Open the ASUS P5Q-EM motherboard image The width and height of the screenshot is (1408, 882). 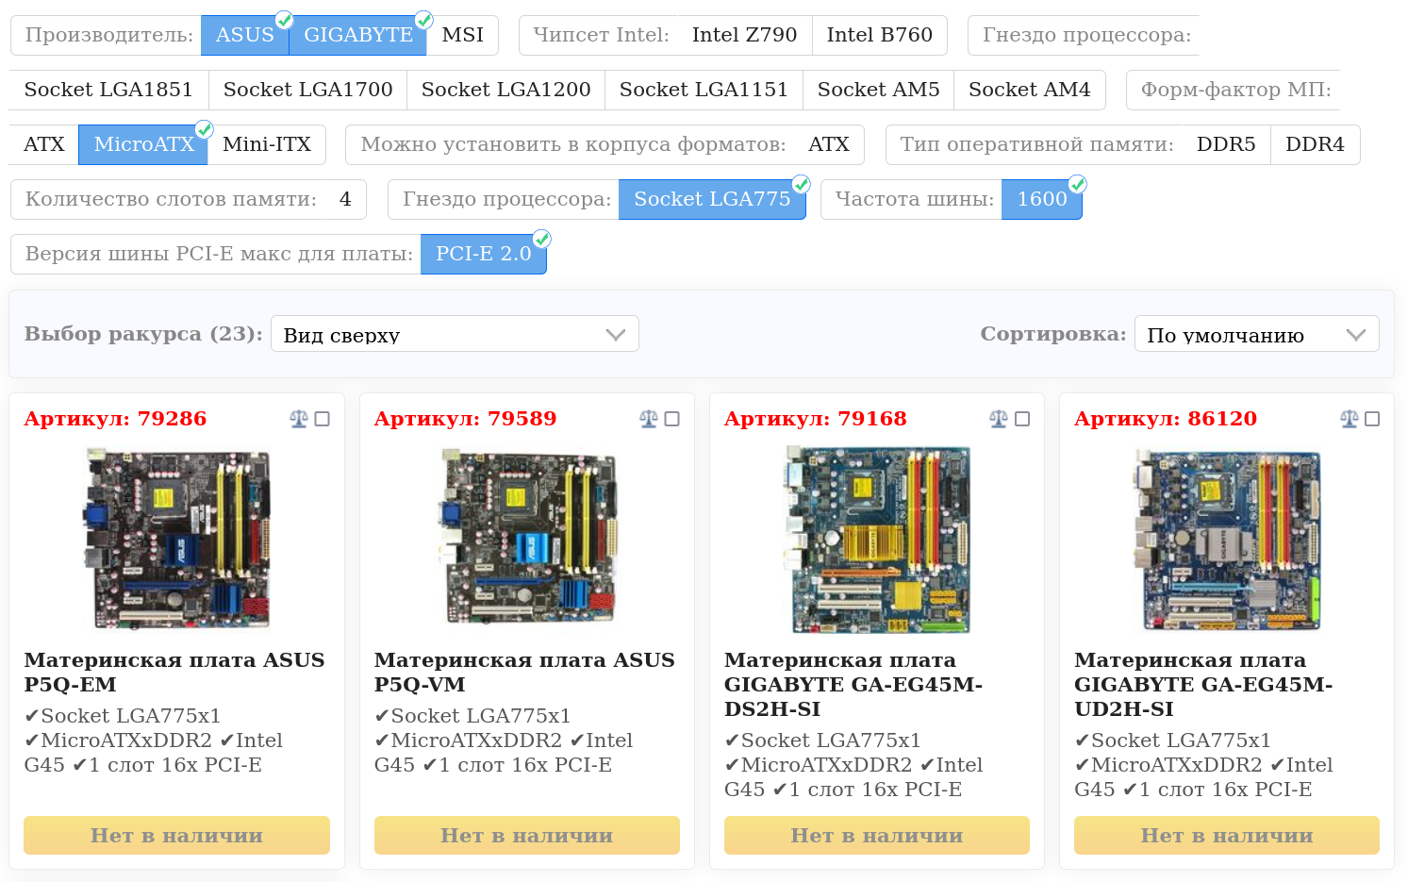click(x=176, y=539)
